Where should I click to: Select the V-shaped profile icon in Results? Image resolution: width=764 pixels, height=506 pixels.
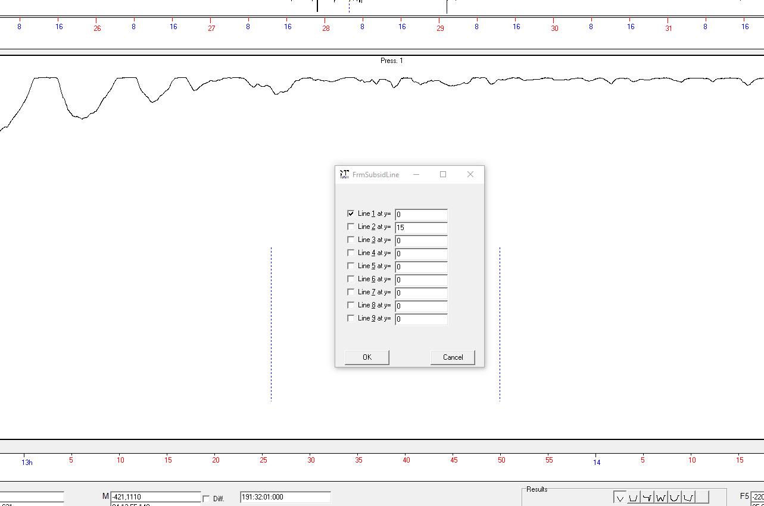click(619, 498)
